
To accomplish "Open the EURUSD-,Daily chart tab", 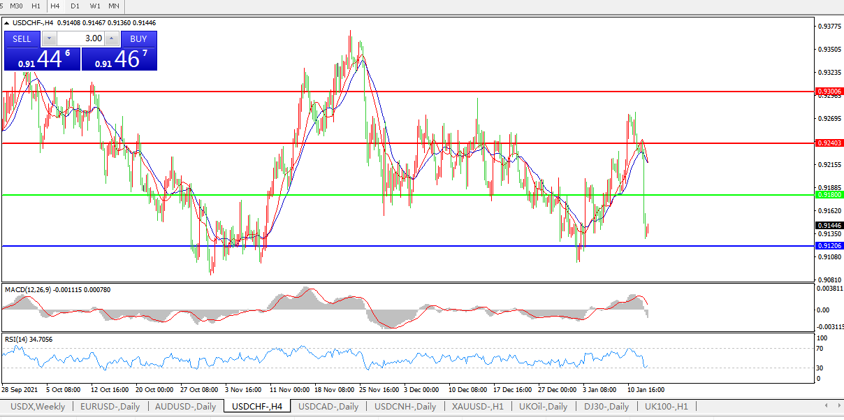I will [x=110, y=407].
